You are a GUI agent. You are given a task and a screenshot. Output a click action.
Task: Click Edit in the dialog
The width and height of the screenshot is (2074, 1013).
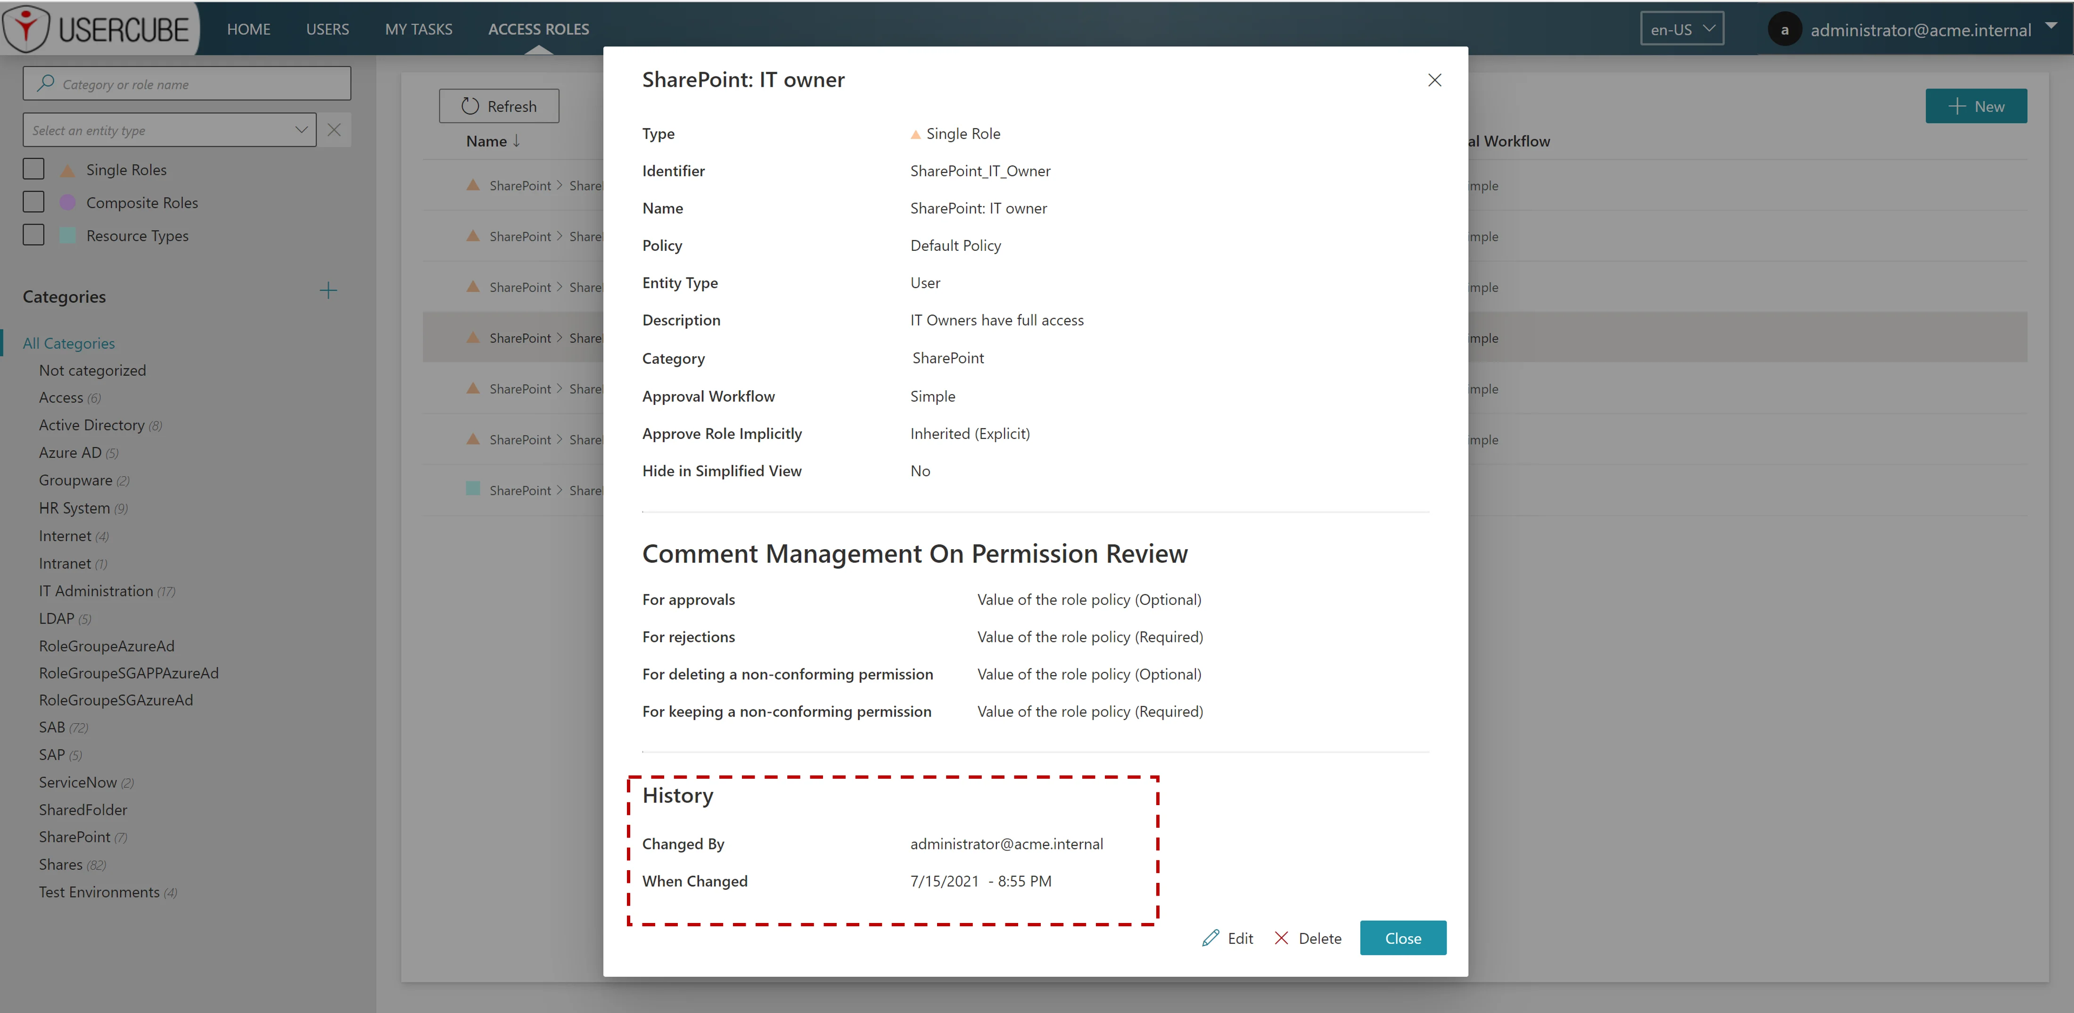[x=1228, y=938]
